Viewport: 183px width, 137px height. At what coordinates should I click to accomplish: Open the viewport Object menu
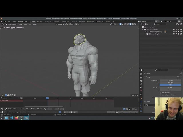point(35,24)
